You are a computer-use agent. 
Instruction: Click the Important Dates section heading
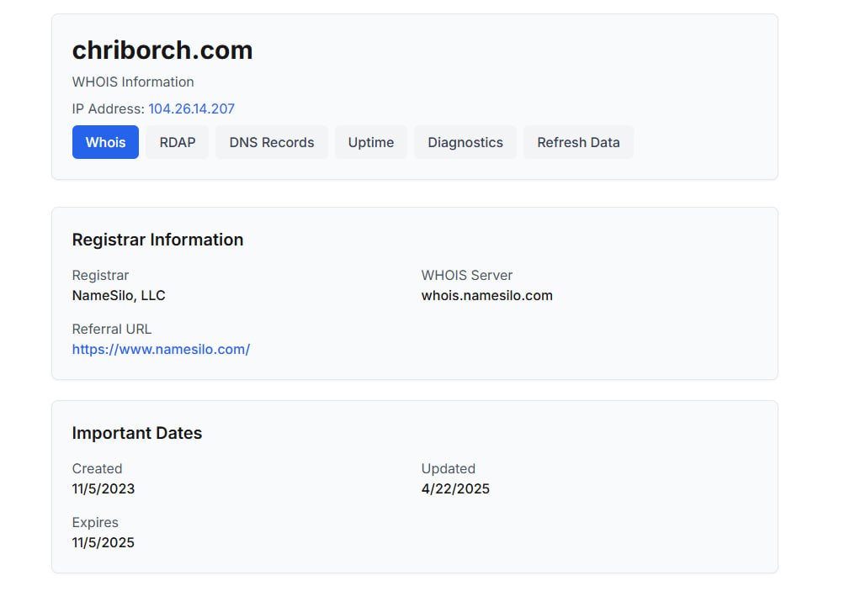click(137, 433)
